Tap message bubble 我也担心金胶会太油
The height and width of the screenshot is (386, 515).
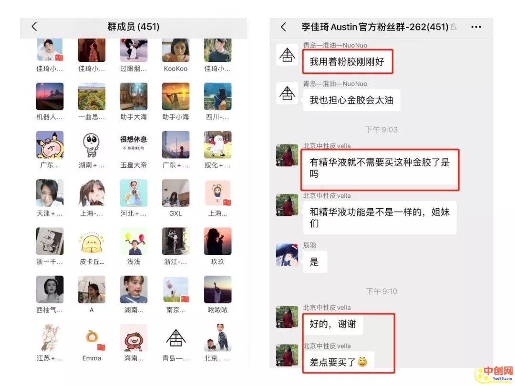pos(351,100)
